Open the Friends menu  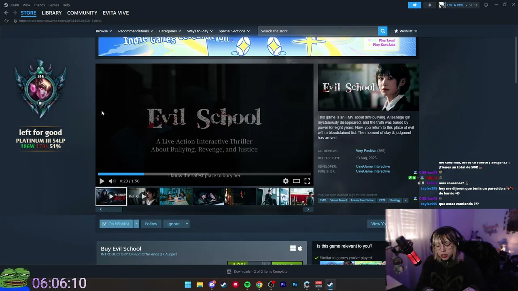coord(39,5)
